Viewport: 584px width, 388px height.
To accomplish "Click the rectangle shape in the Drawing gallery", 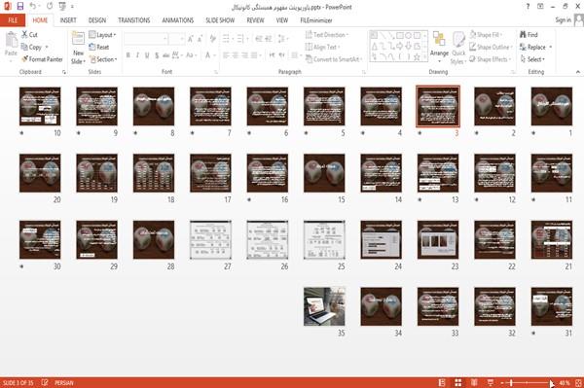I will 400,36.
